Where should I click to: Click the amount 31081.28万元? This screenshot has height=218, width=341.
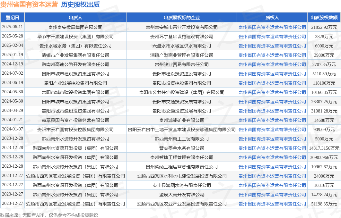coord(324,111)
